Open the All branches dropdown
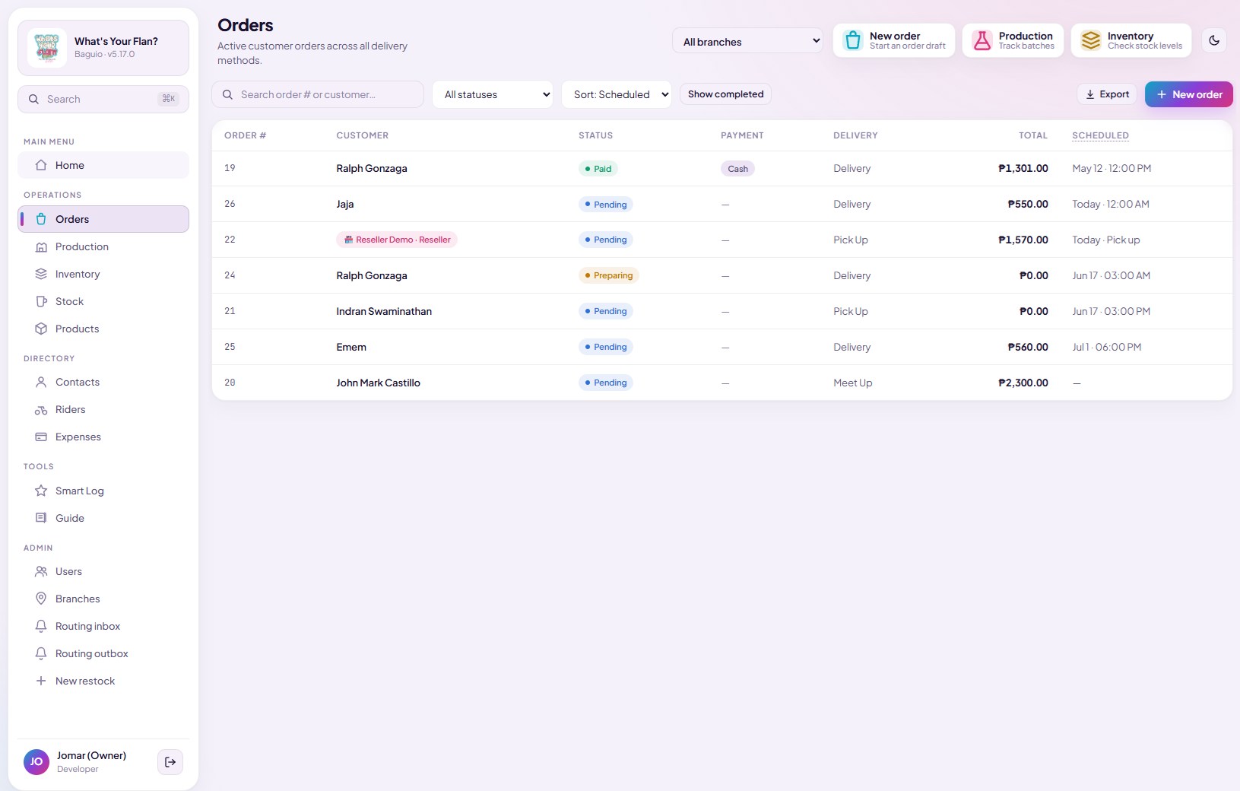Viewport: 1240px width, 791px height. click(747, 41)
